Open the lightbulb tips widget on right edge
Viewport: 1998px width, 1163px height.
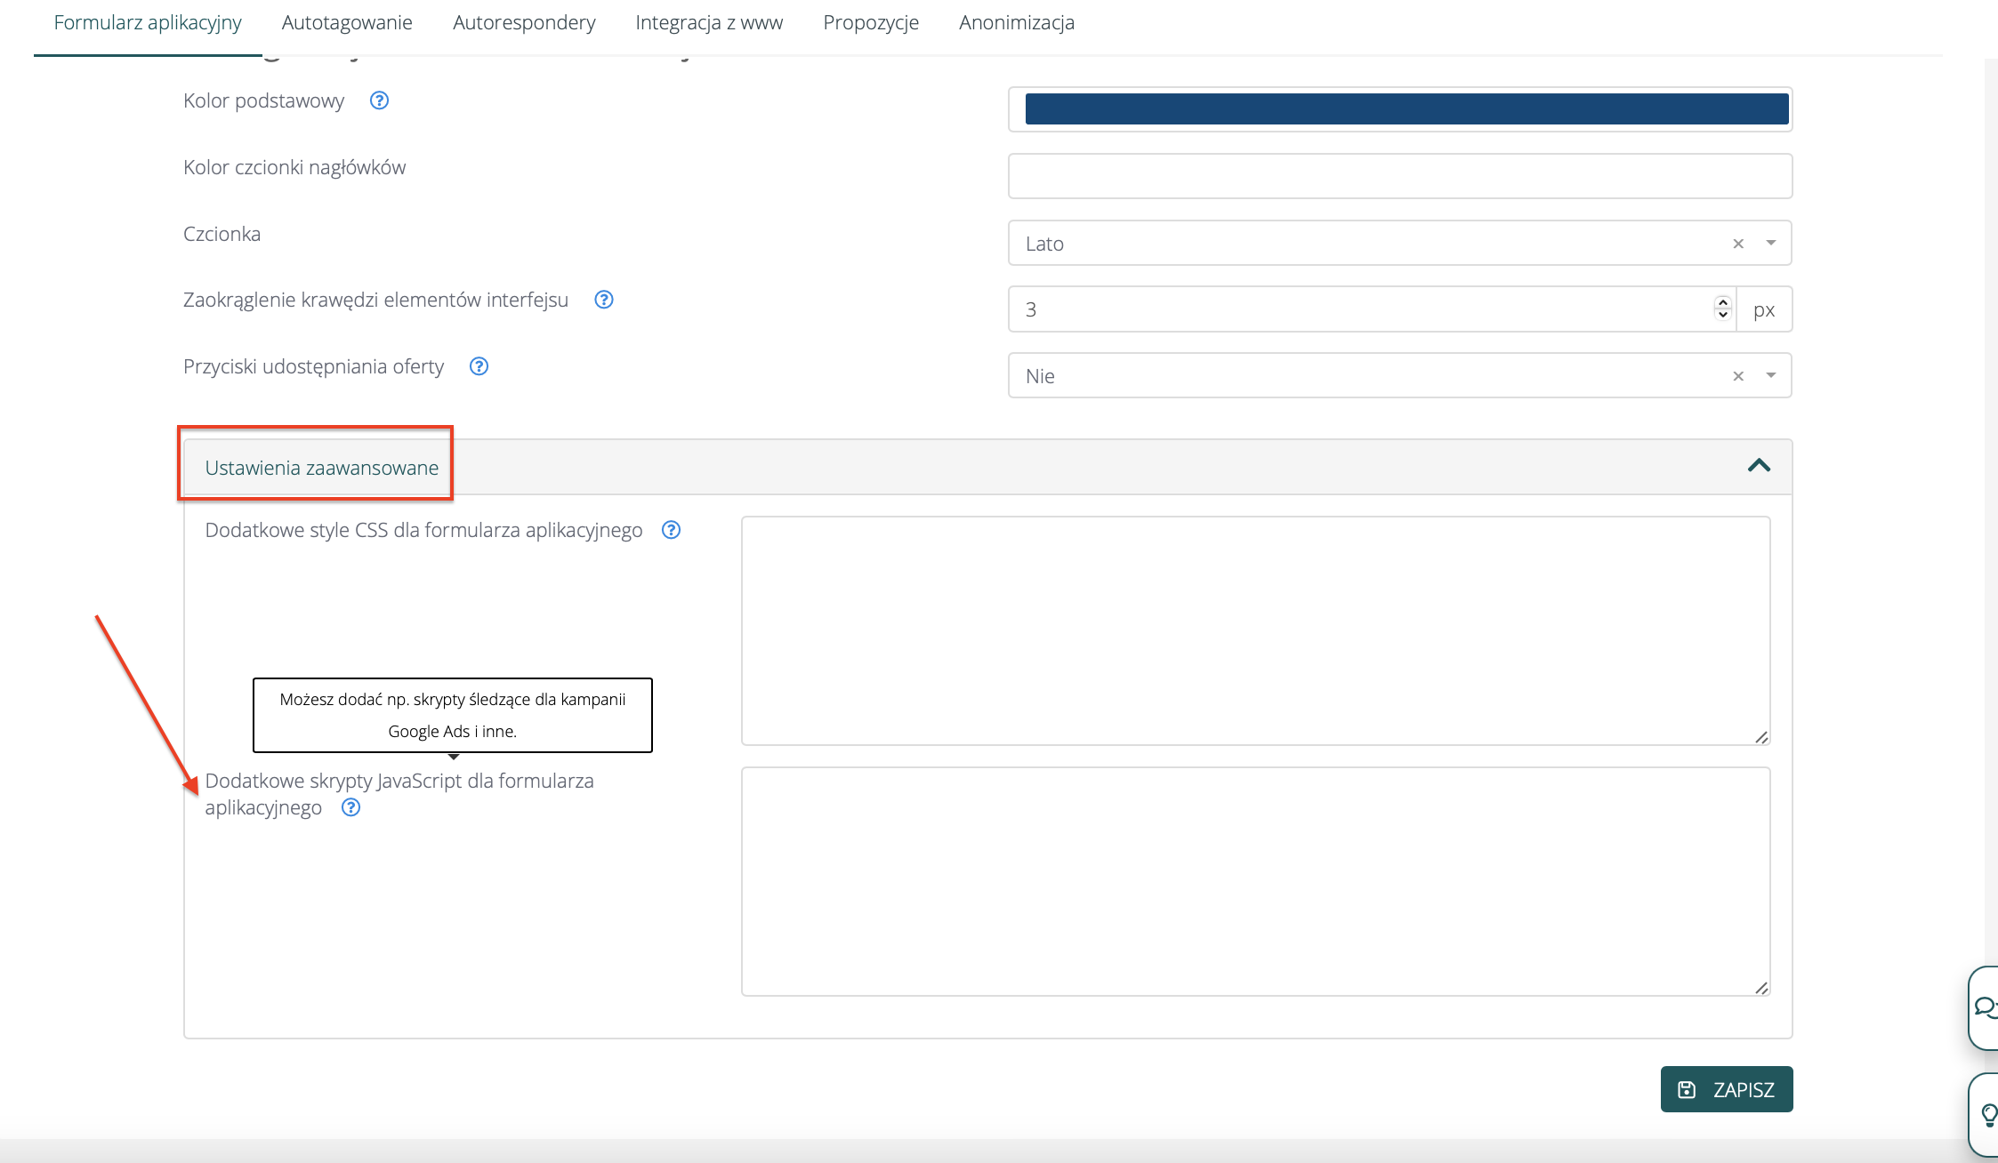pos(1988,1114)
